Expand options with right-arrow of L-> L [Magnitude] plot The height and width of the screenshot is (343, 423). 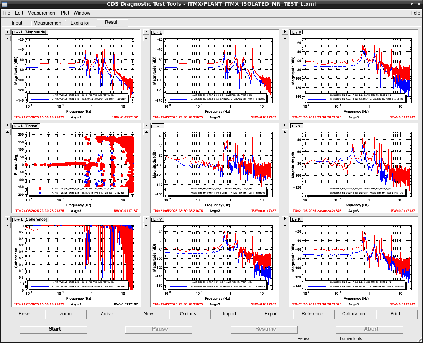coord(8,32)
